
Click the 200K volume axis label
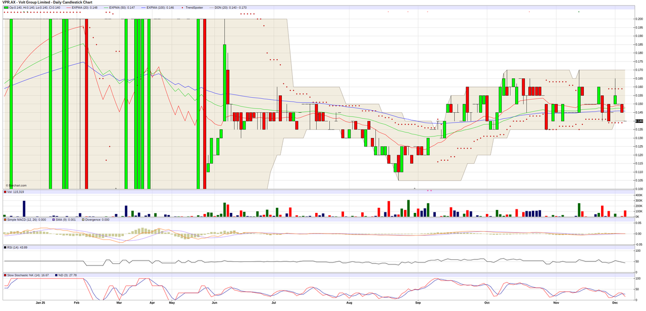(x=638, y=206)
